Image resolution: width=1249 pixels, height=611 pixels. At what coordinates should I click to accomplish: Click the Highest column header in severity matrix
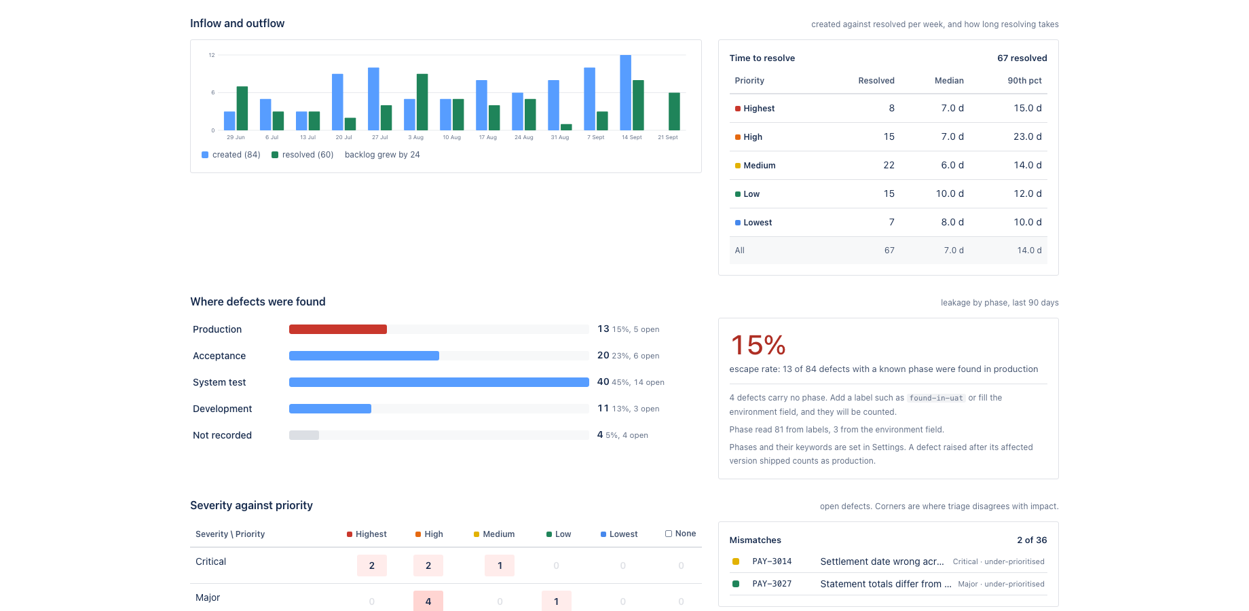[367, 534]
